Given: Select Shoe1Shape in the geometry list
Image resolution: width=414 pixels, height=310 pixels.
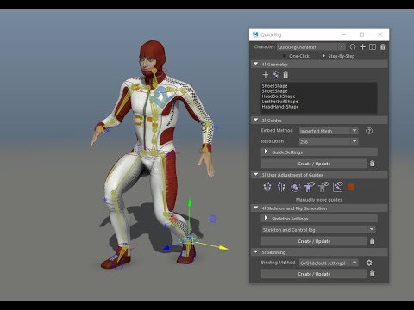Looking at the screenshot, I should pos(274,86).
